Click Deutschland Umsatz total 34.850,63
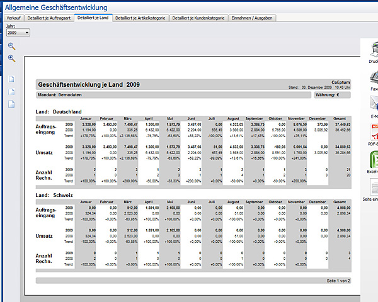 (x=343, y=147)
